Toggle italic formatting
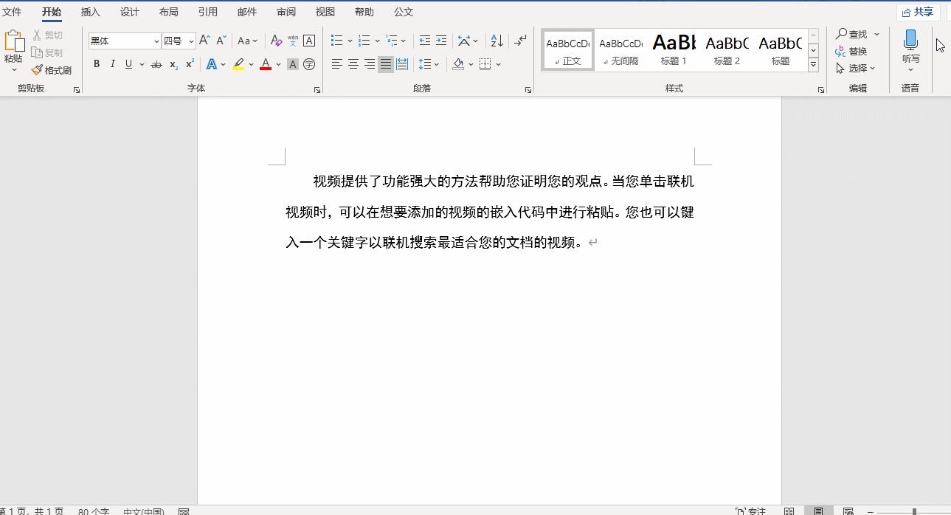 point(112,64)
